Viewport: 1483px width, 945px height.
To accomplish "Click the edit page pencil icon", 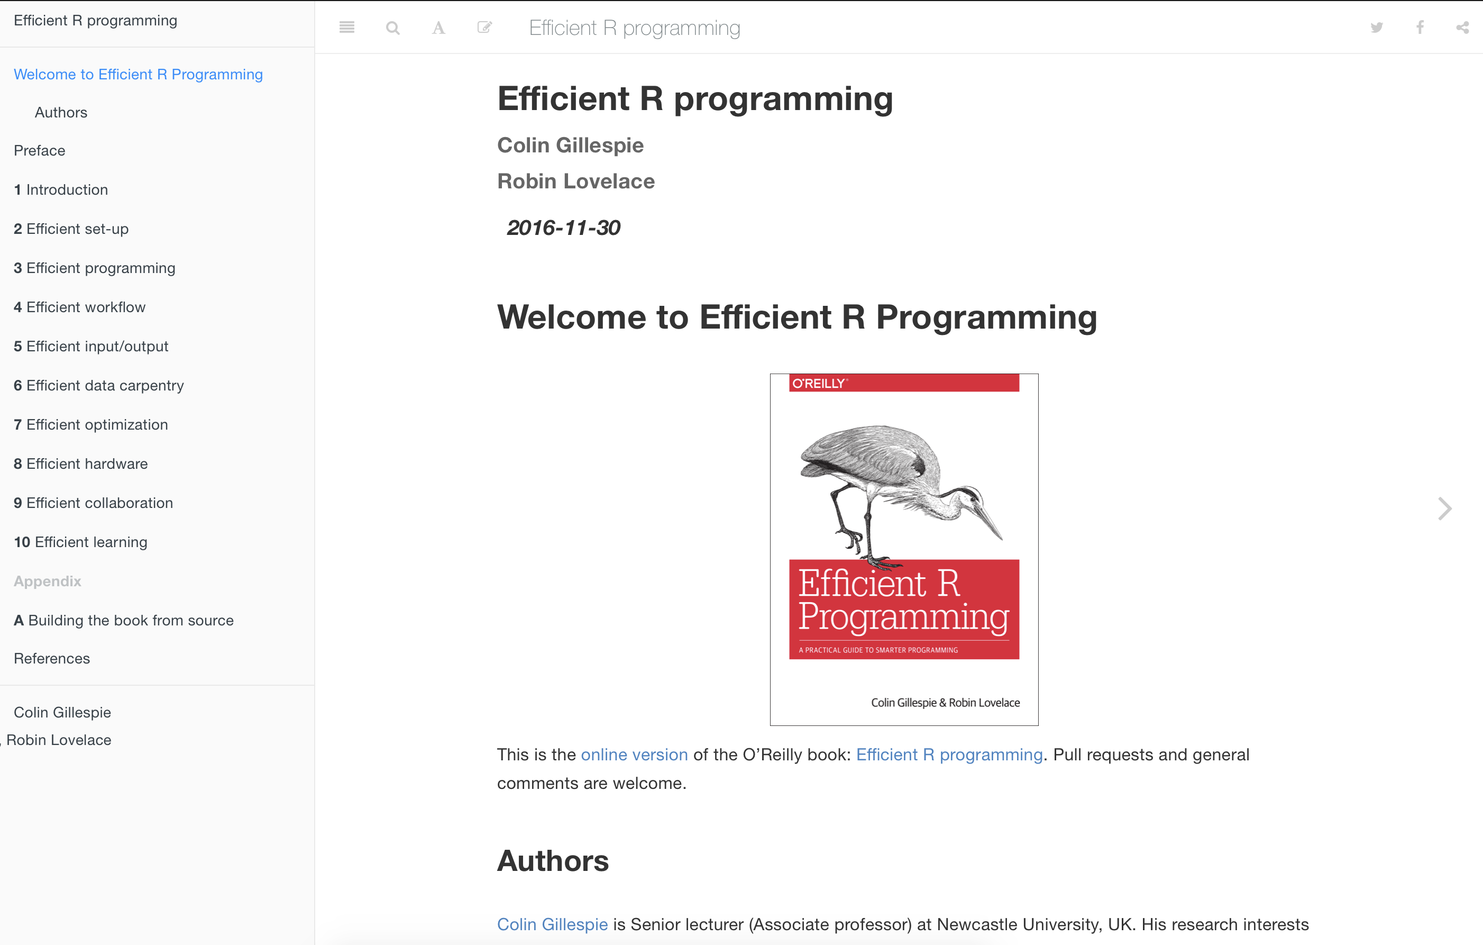I will [x=484, y=27].
